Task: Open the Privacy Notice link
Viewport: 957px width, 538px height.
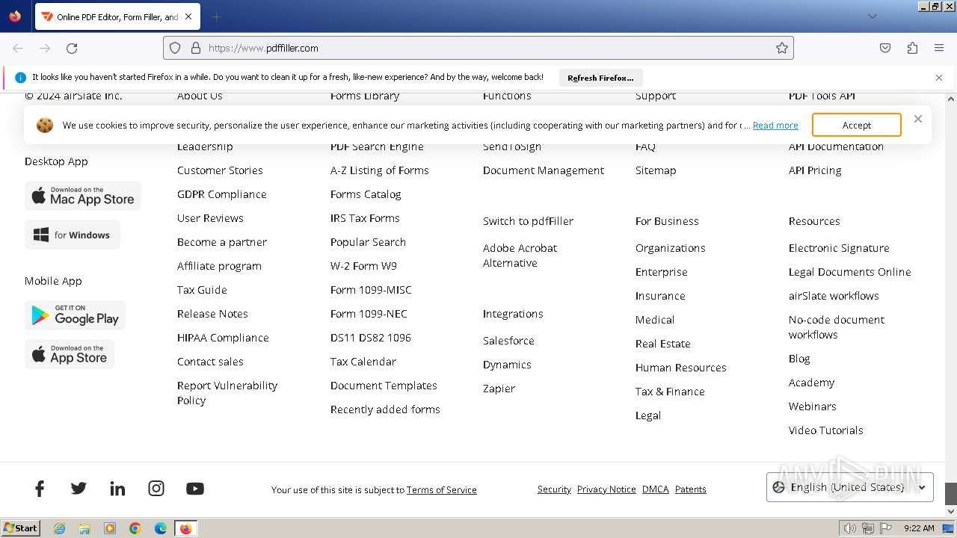Action: point(606,489)
